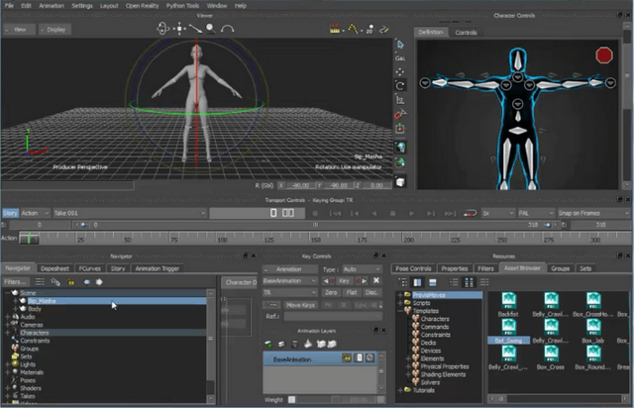This screenshot has width=634, height=408.
Task: Toggle the Story mode button in Transport Controls
Action: 10,212
